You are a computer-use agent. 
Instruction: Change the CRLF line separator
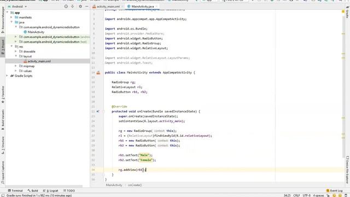(296, 195)
